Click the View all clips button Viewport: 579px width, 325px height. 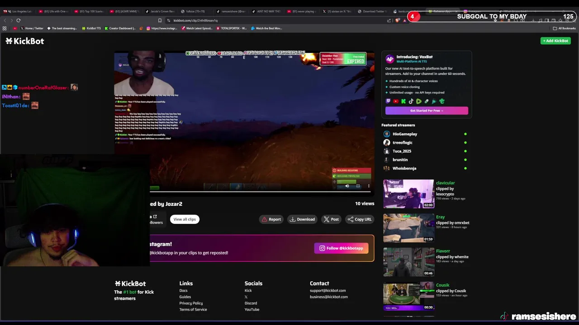point(185,219)
